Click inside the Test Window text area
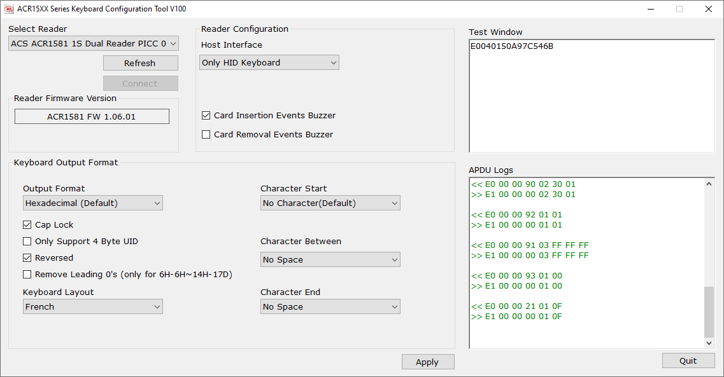The height and width of the screenshot is (377, 724). click(x=591, y=95)
